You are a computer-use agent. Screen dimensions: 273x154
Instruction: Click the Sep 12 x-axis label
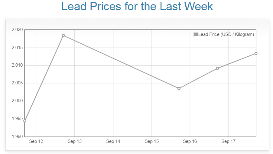[36, 141]
